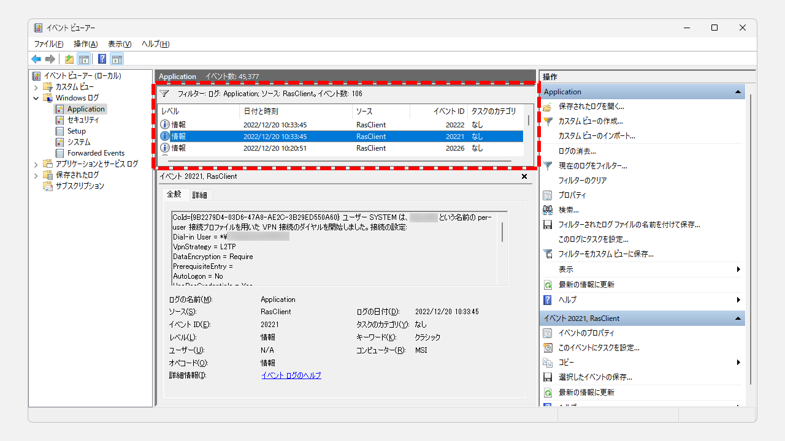Screen dimensions: 785x441
Task: Open the イベントログのヘルプ link
Action: click(291, 375)
